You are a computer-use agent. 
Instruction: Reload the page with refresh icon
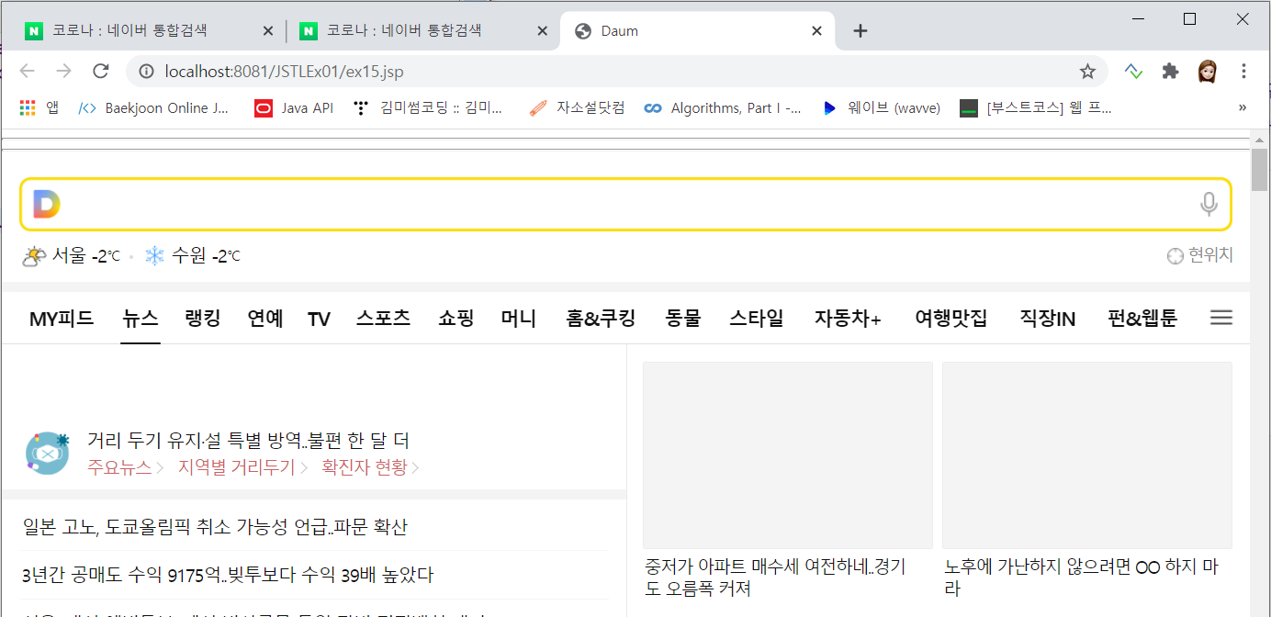pyautogui.click(x=101, y=72)
